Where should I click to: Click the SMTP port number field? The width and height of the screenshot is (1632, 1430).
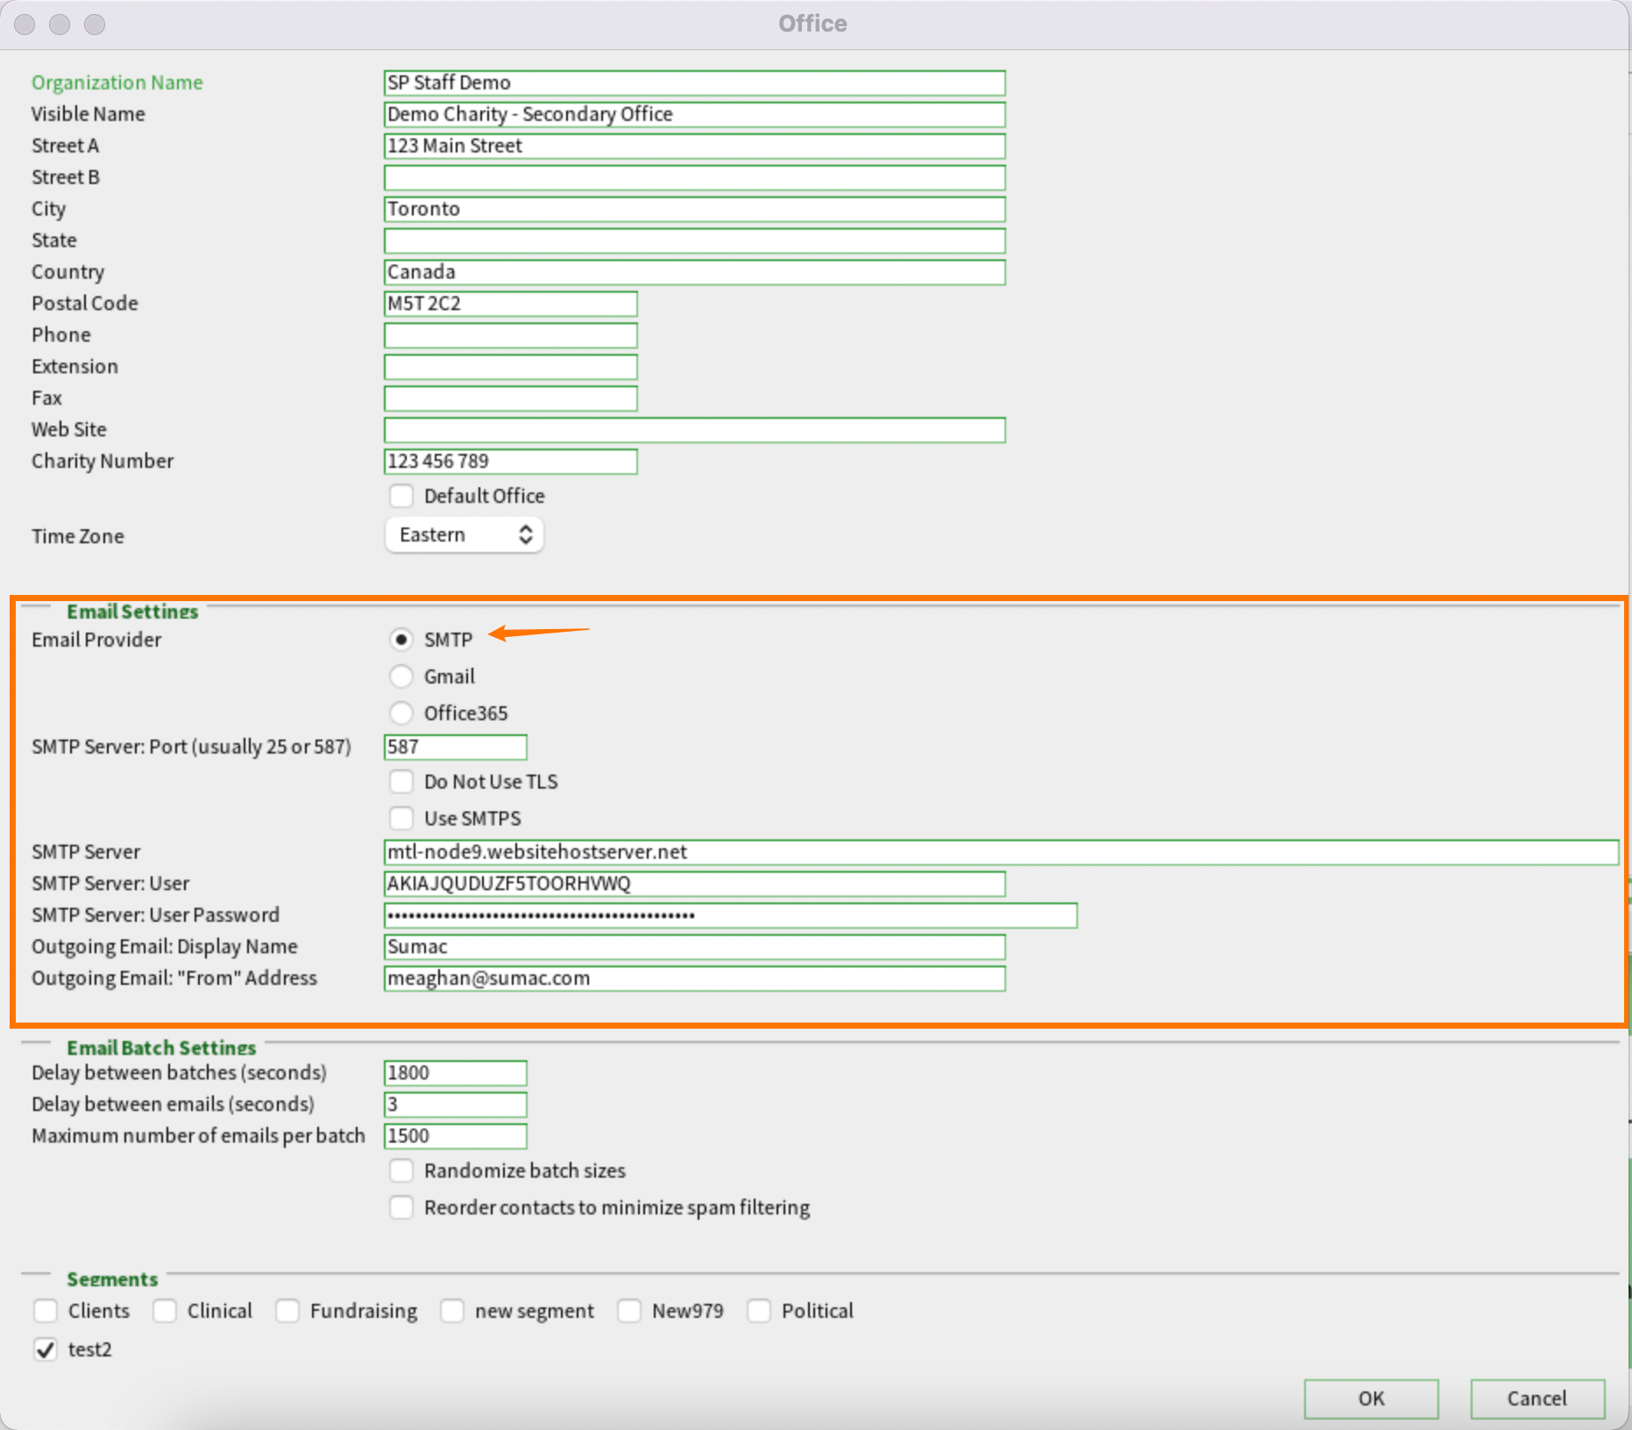pos(455,747)
